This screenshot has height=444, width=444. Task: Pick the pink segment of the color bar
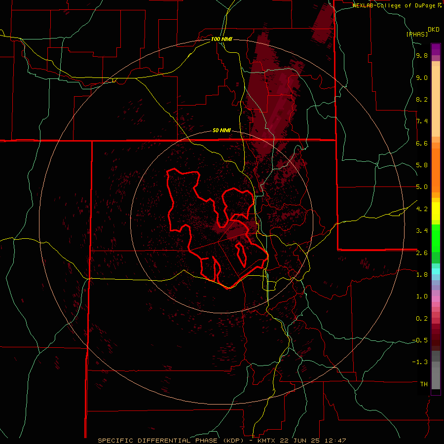click(x=436, y=299)
